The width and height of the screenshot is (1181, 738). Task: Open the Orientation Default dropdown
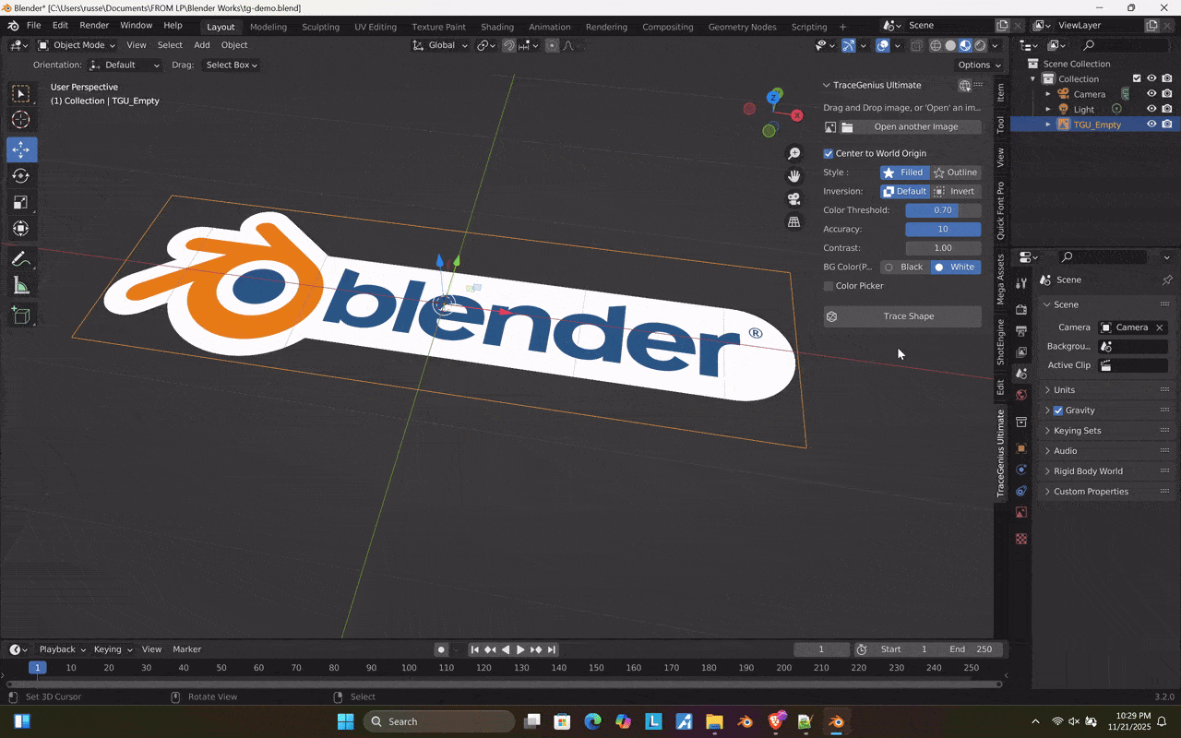tap(125, 65)
